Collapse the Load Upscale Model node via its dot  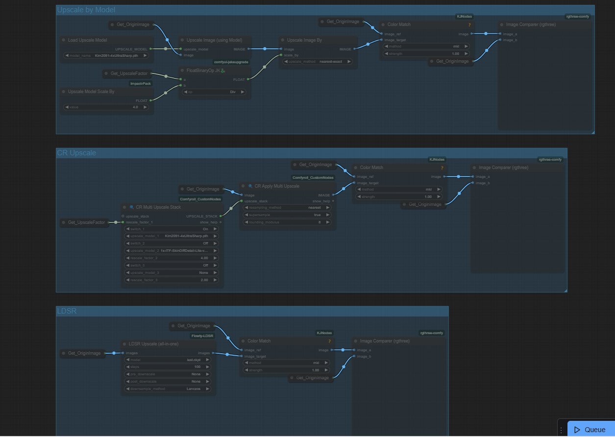[64, 40]
